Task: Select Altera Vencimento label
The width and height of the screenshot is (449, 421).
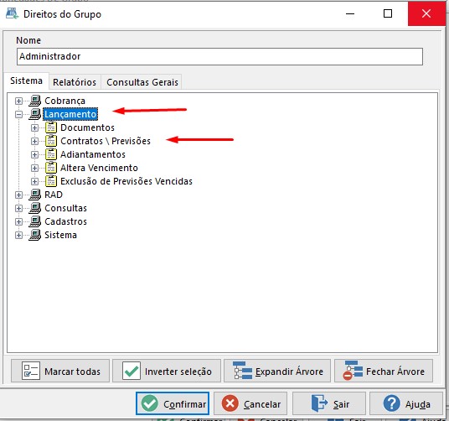Action: click(99, 168)
